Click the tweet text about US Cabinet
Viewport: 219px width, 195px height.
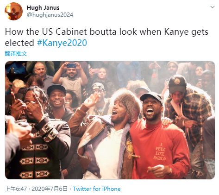tap(106, 37)
